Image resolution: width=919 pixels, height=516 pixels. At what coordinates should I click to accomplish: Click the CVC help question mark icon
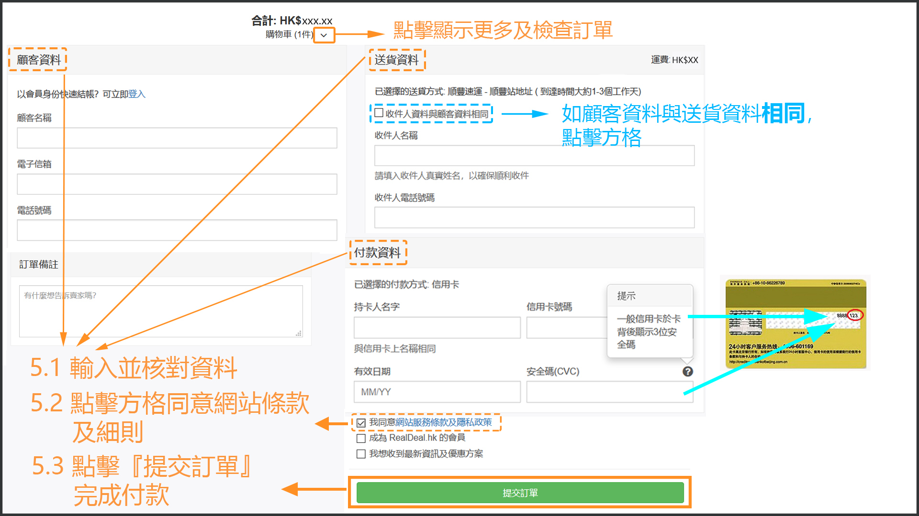pos(687,372)
